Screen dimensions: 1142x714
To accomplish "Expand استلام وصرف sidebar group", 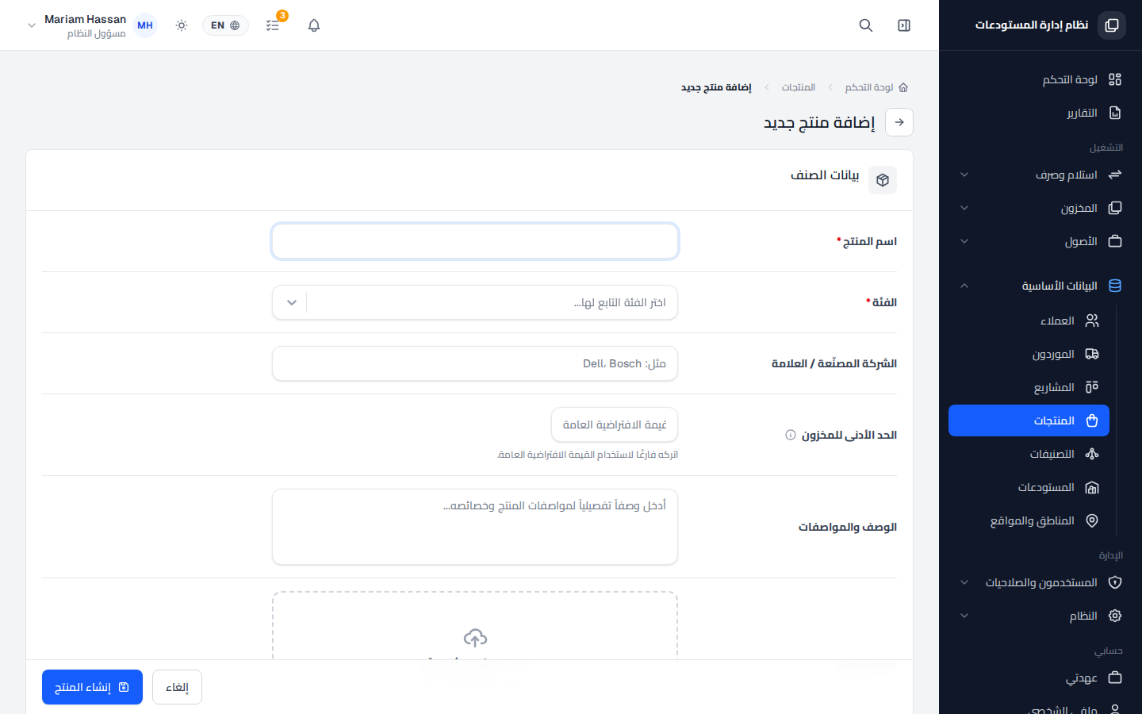I will point(1040,175).
